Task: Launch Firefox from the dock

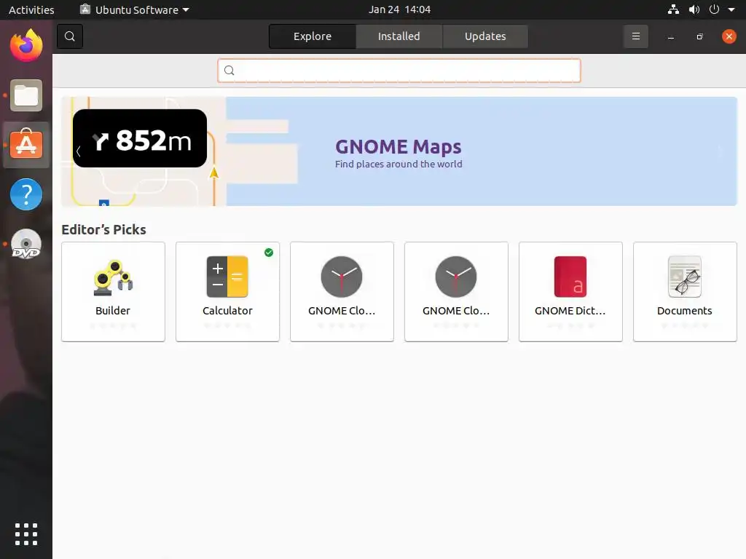Action: click(x=26, y=46)
